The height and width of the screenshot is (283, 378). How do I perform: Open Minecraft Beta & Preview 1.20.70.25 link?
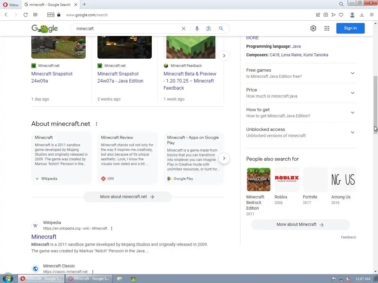click(x=190, y=81)
